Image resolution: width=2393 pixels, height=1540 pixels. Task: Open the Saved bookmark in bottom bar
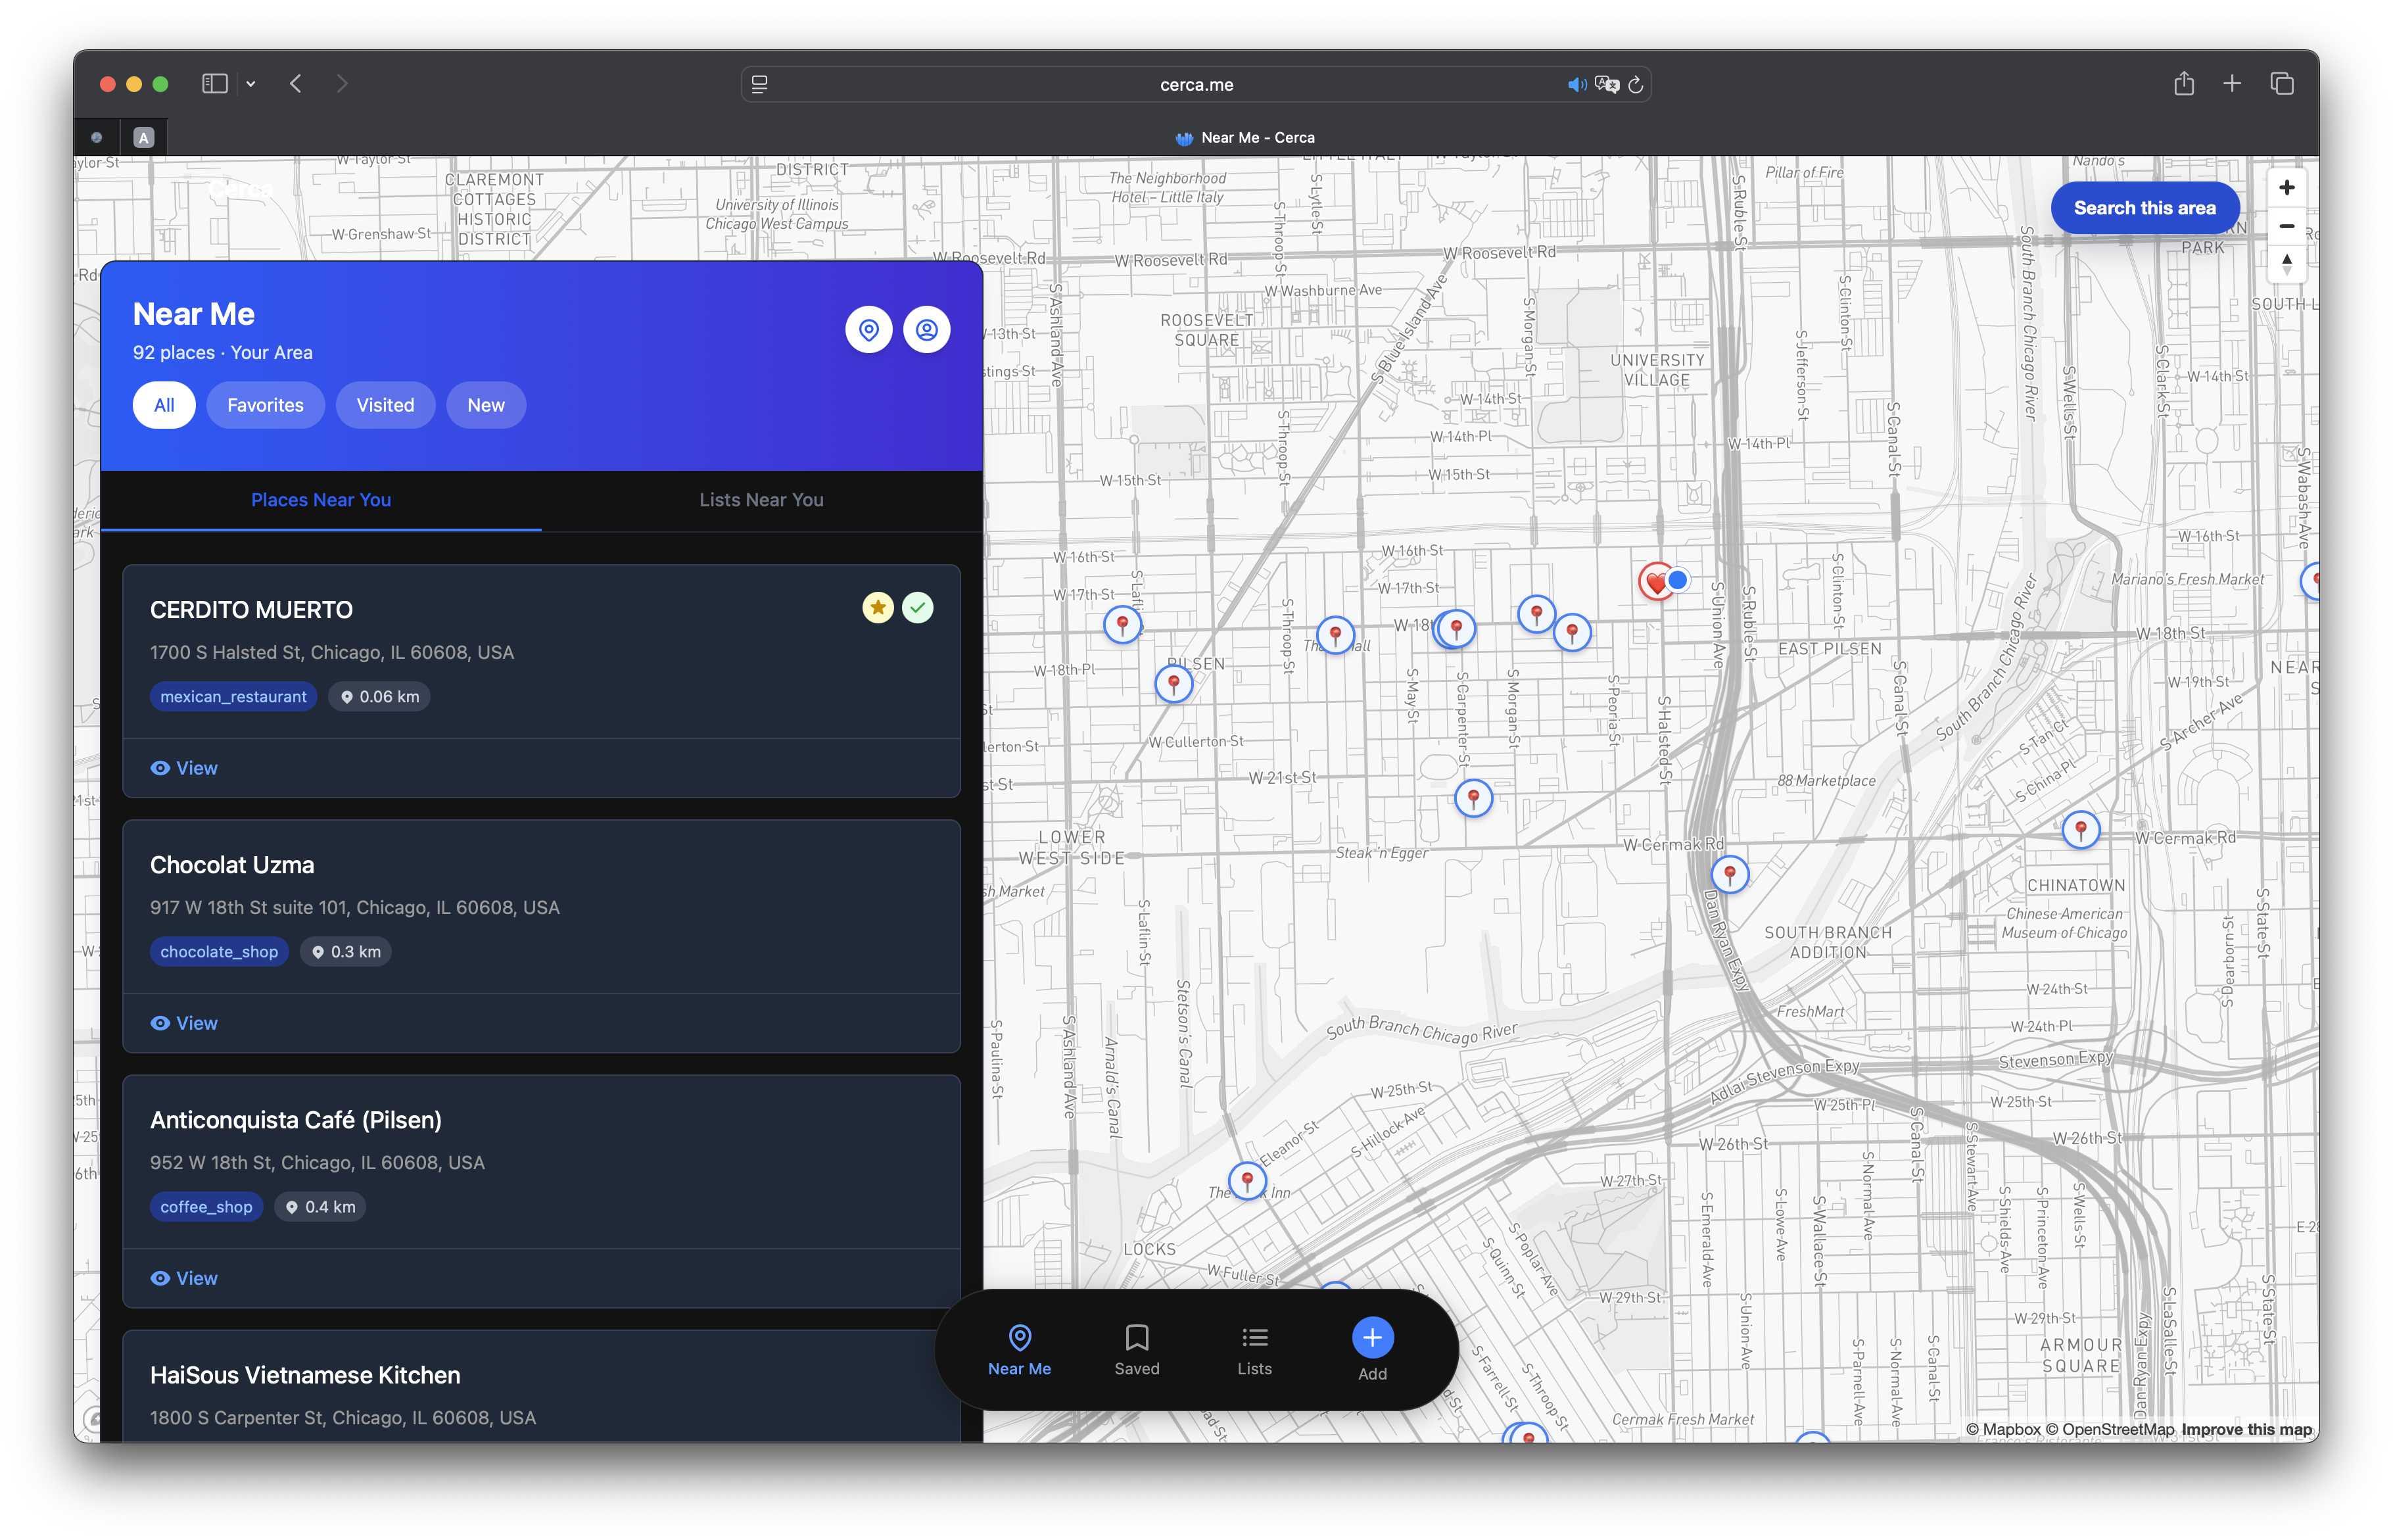pyautogui.click(x=1137, y=1349)
